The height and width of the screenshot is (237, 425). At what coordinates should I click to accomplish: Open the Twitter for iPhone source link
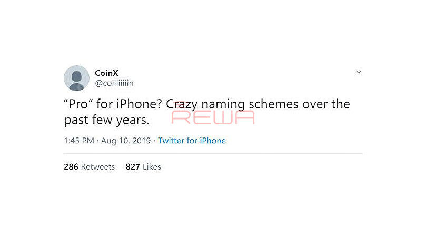point(192,141)
